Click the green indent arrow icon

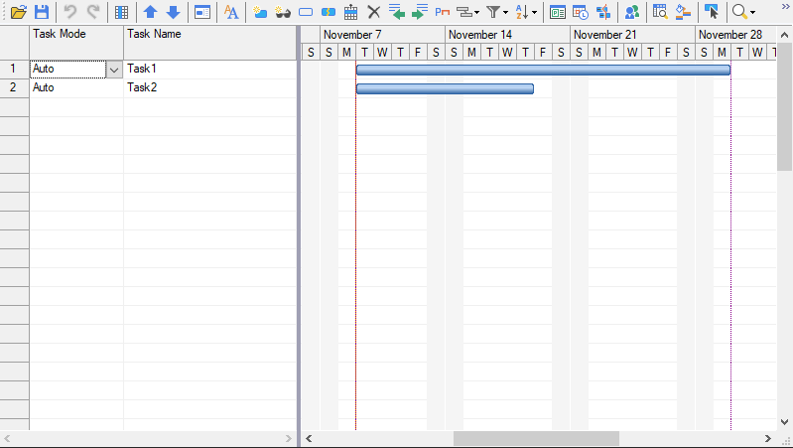(x=419, y=12)
